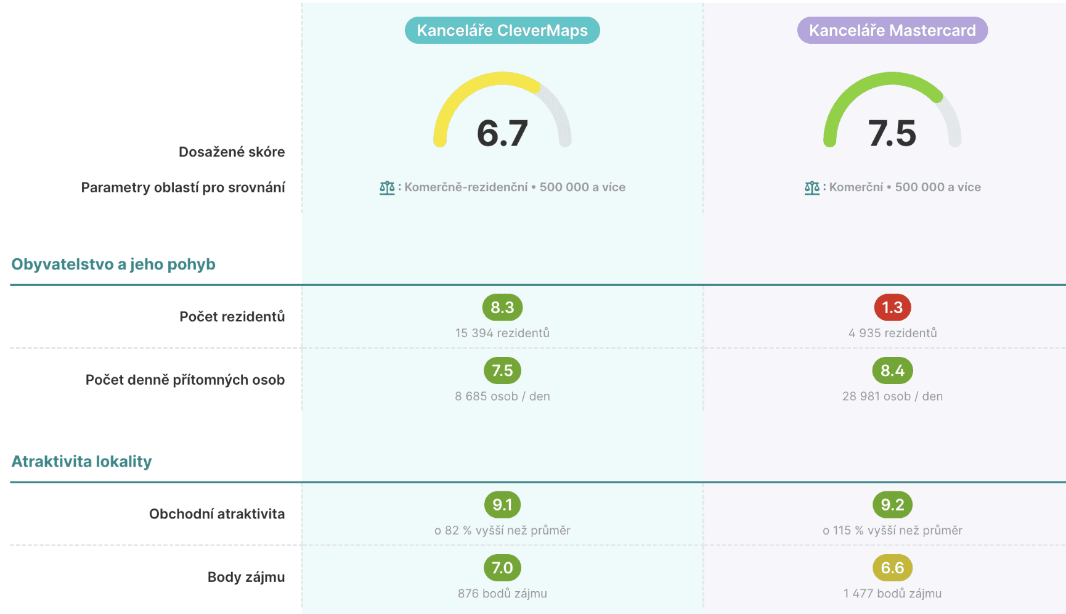Click the Parametry oblastí pro srovnání label
The width and height of the screenshot is (1066, 614).
pyautogui.click(x=183, y=188)
